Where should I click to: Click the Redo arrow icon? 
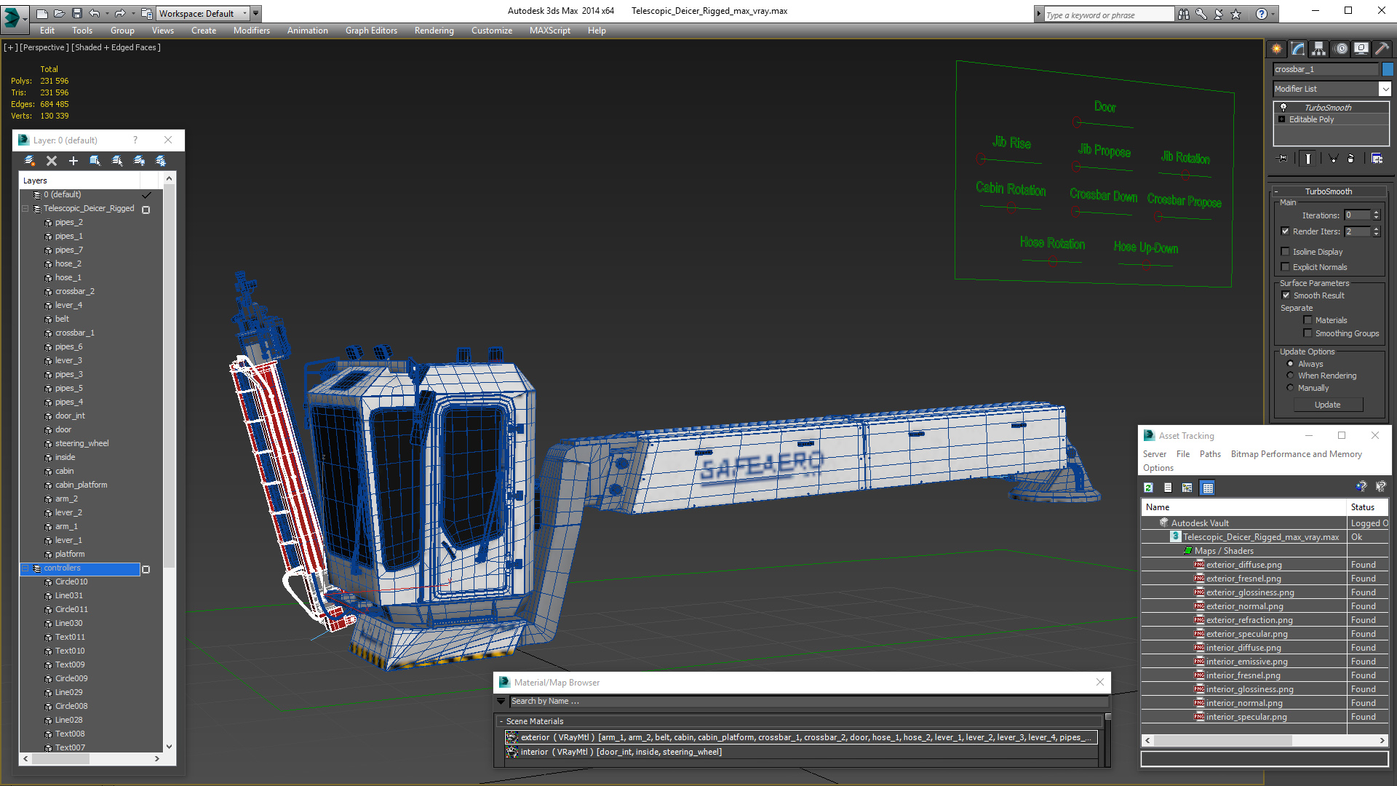coord(120,13)
